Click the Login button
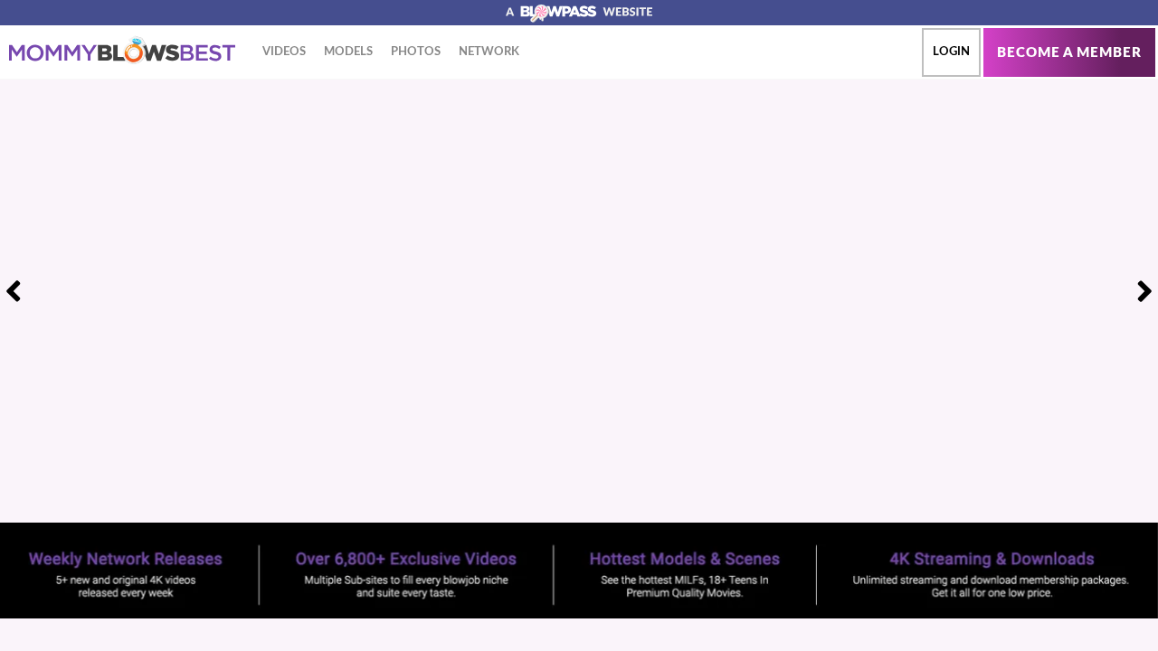The width and height of the screenshot is (1158, 651). pyautogui.click(x=951, y=52)
